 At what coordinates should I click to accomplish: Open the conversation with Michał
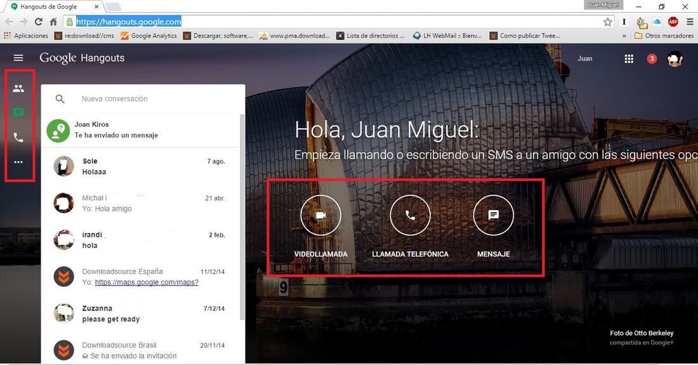[140, 203]
